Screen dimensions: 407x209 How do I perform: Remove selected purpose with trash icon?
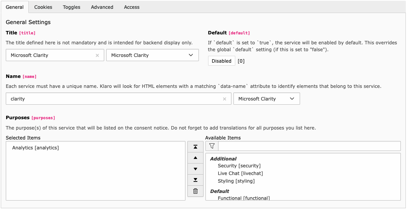point(195,191)
